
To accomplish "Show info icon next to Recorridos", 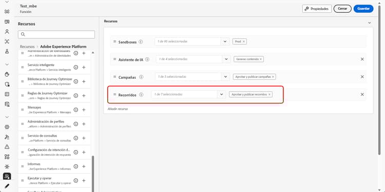I will (x=141, y=95).
